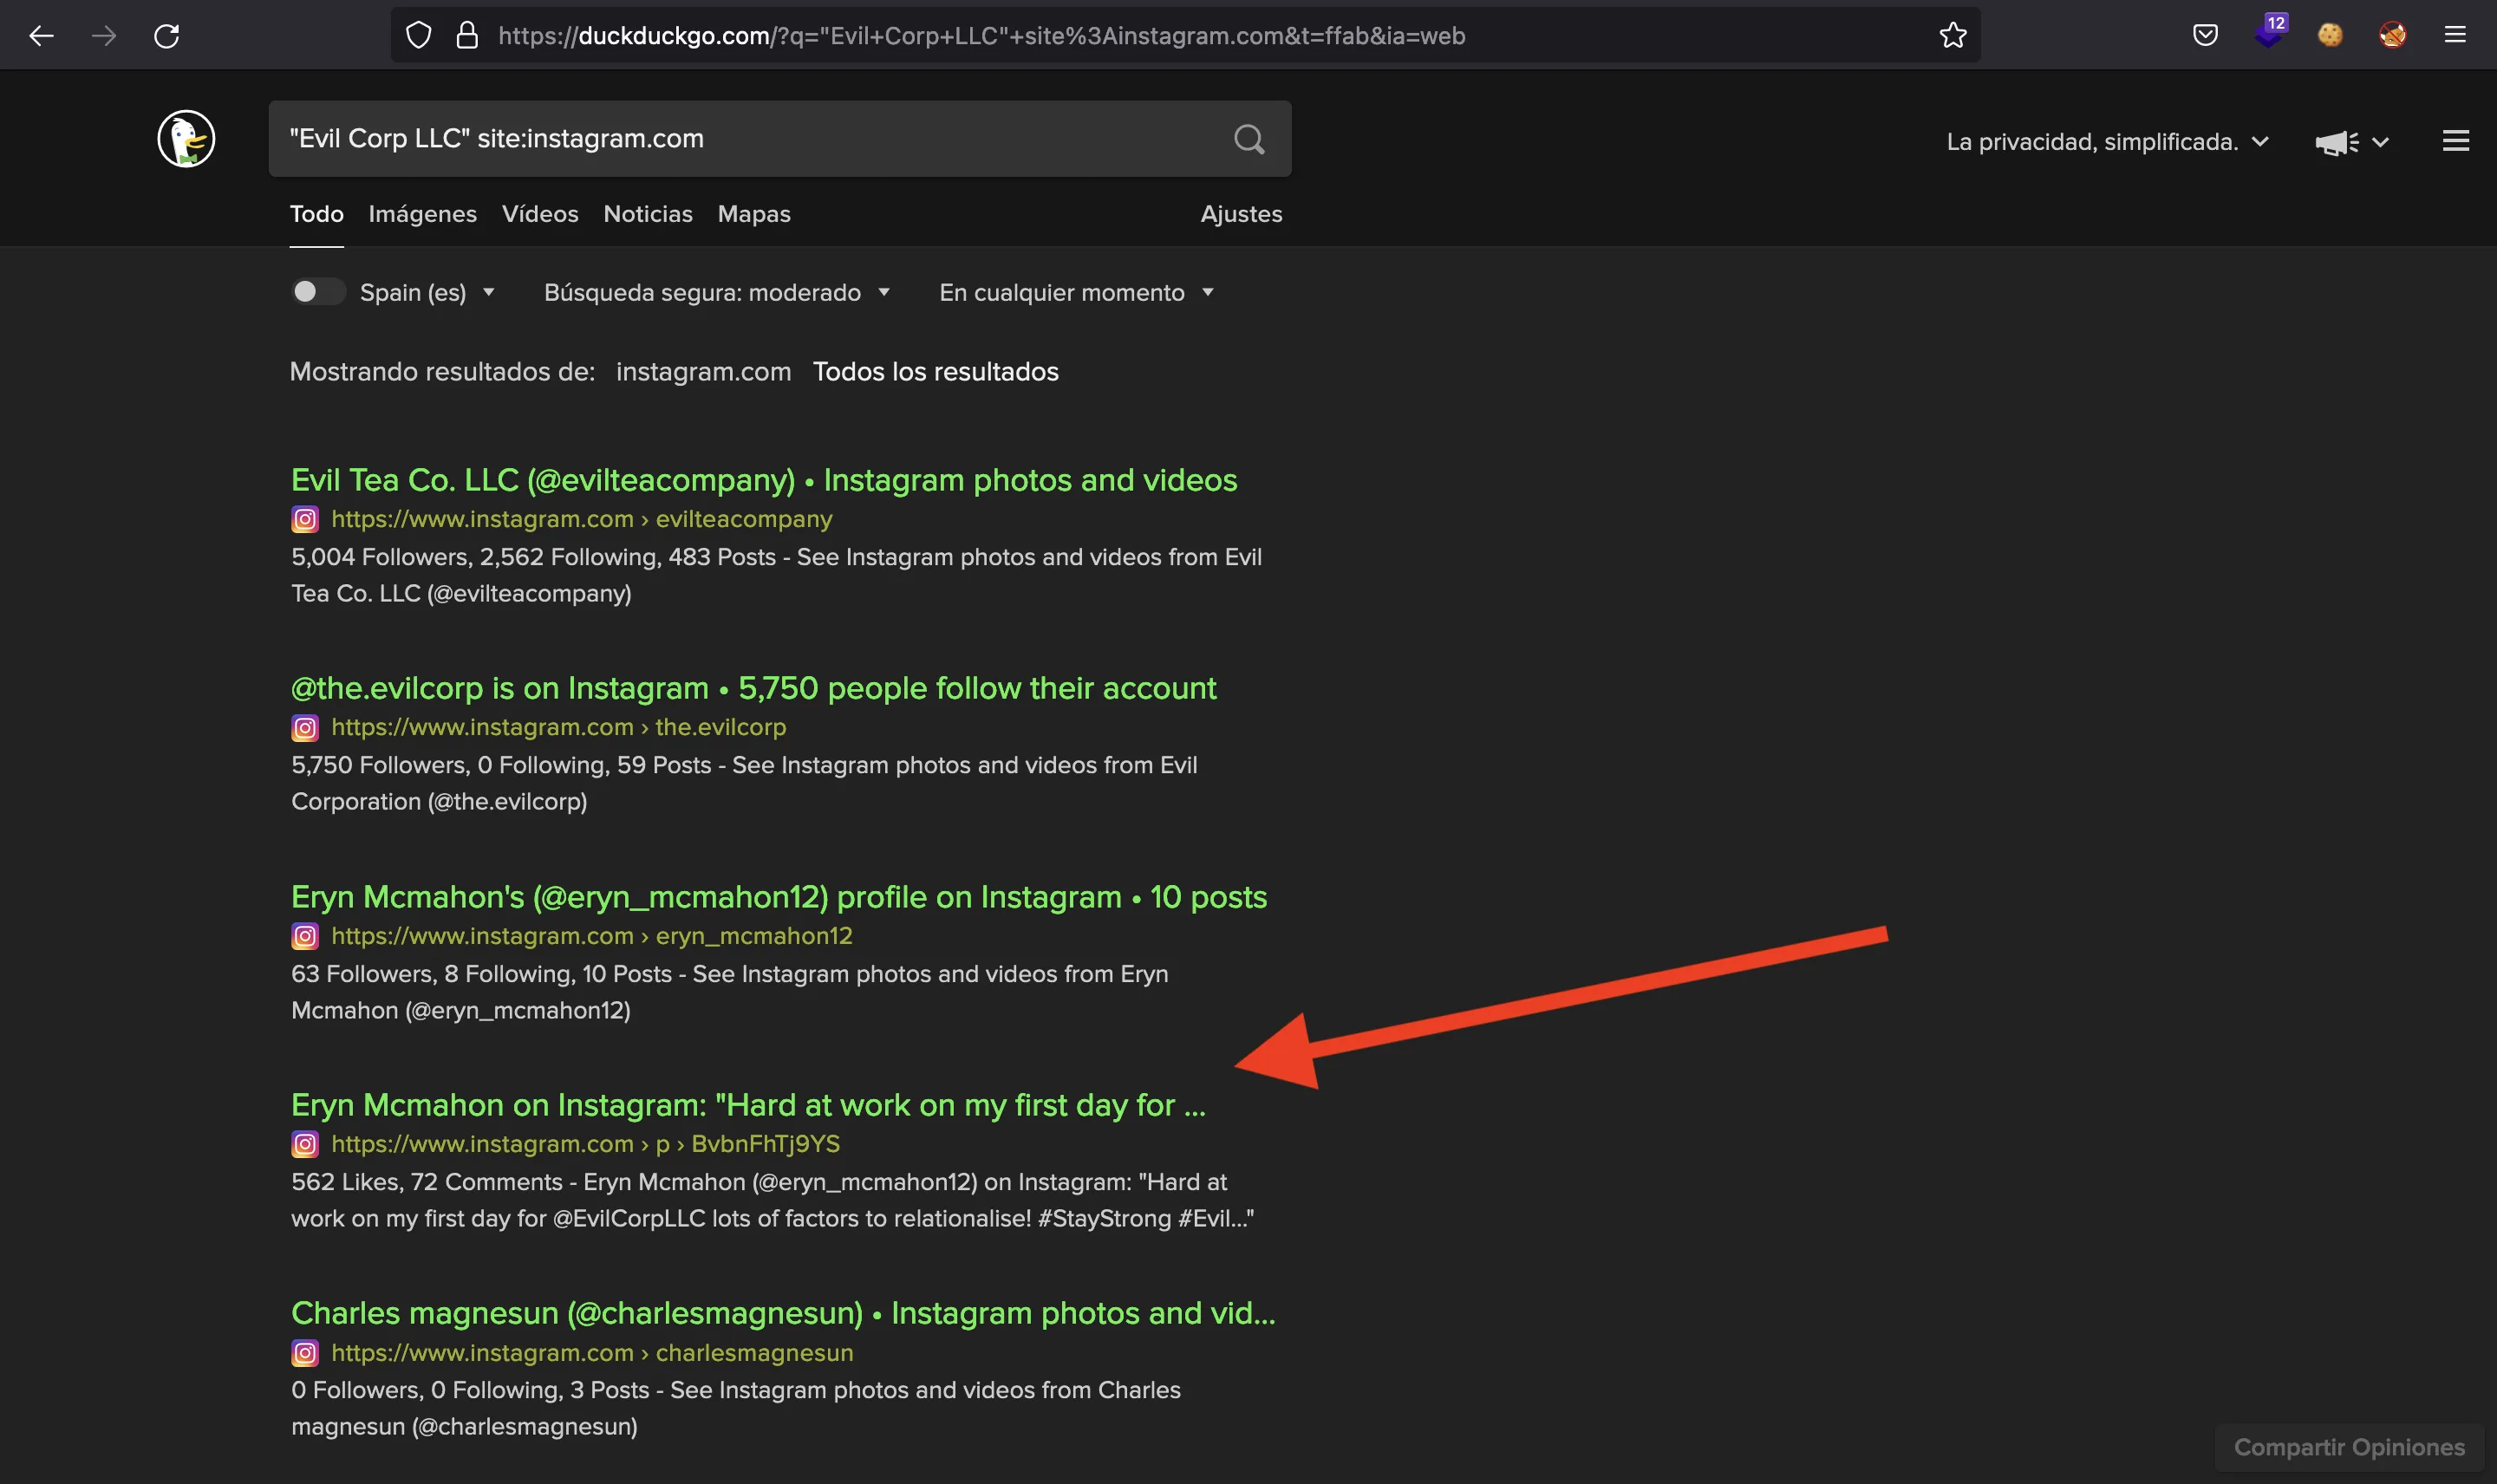Open the En cualquier momento time filter

(1076, 292)
